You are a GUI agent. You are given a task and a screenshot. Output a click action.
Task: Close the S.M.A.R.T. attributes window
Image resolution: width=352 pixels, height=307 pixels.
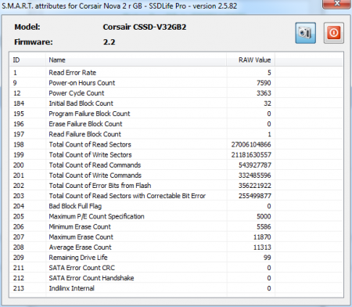[x=336, y=4]
